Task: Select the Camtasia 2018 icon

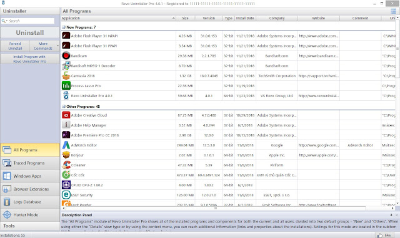Action: 66,76
